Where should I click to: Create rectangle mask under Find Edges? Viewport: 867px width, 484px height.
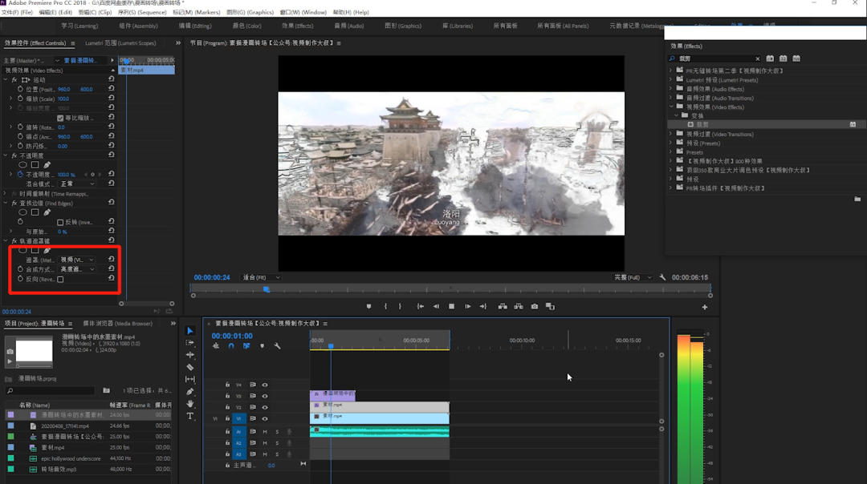point(35,212)
